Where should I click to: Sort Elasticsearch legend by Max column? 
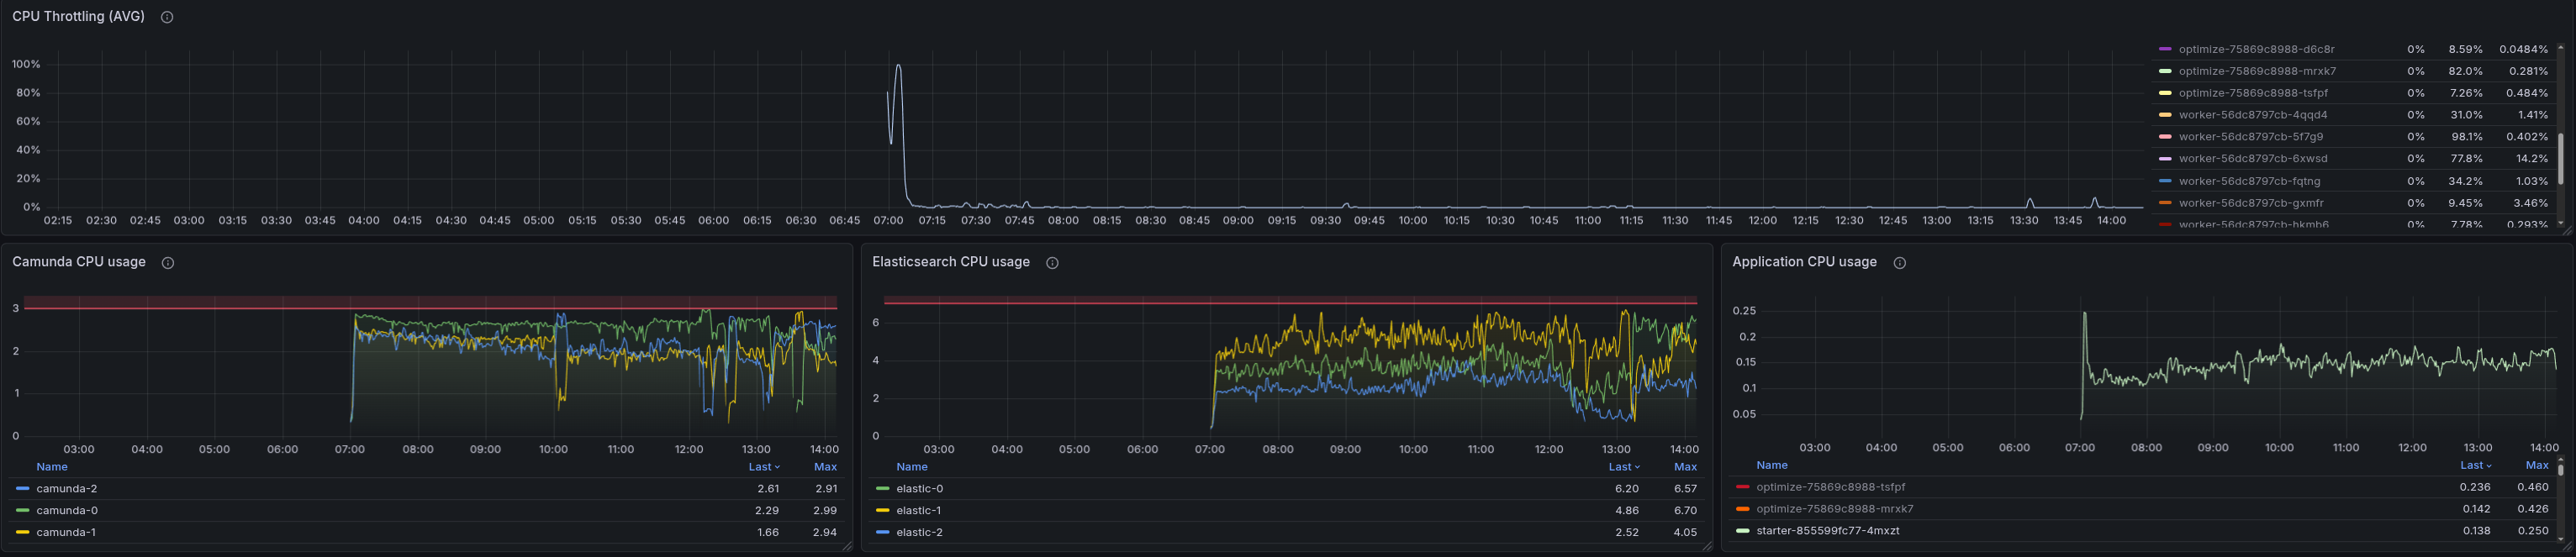click(1685, 467)
